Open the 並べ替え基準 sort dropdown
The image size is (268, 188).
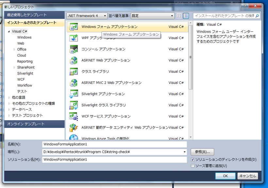[x=172, y=15]
